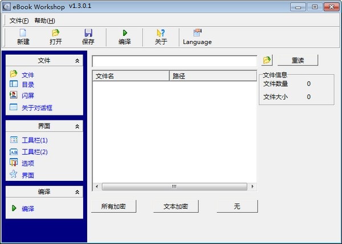Click the 关于对话框 window icon in the sidebar
The width and height of the screenshot is (342, 244).
14,107
